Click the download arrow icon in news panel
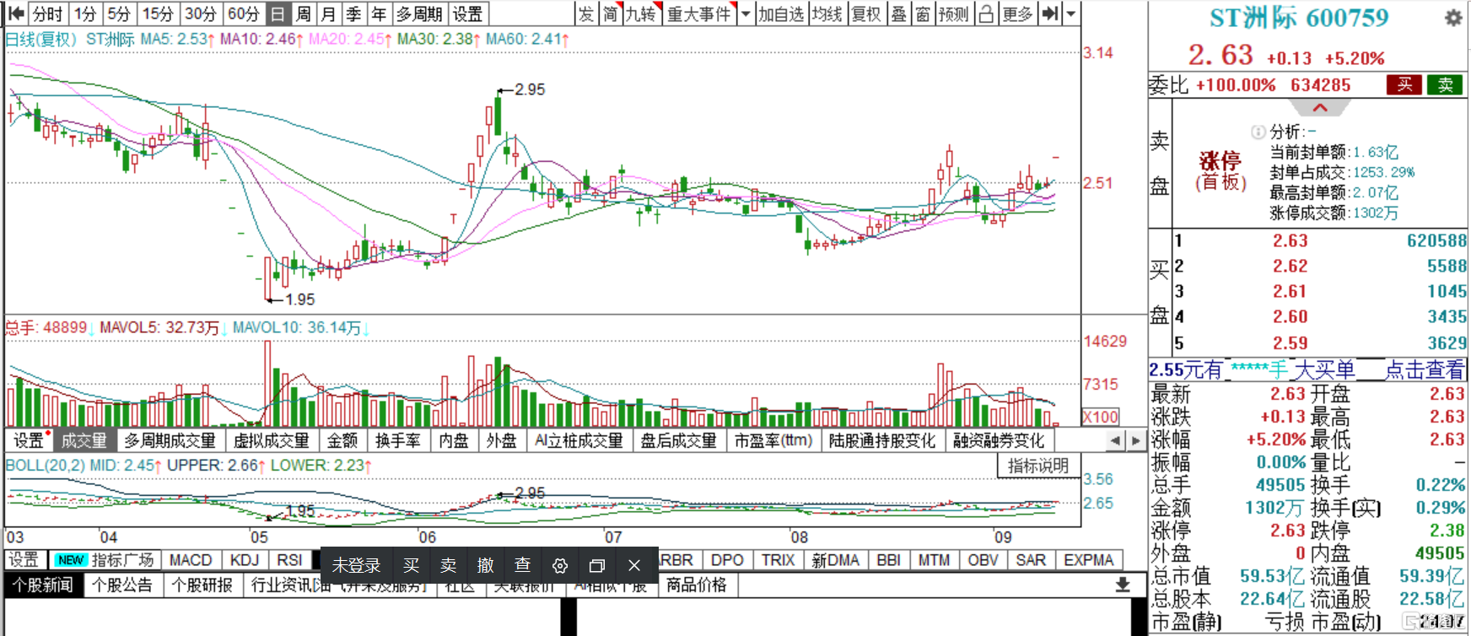This screenshot has height=636, width=1471. pyautogui.click(x=1123, y=585)
